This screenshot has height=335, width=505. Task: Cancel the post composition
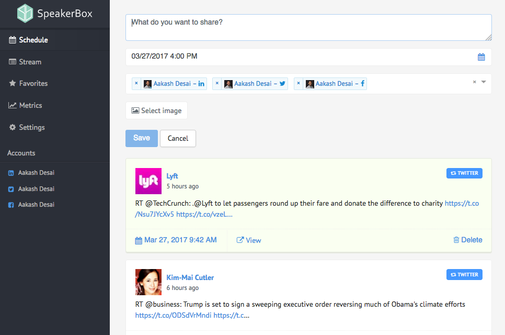click(178, 138)
